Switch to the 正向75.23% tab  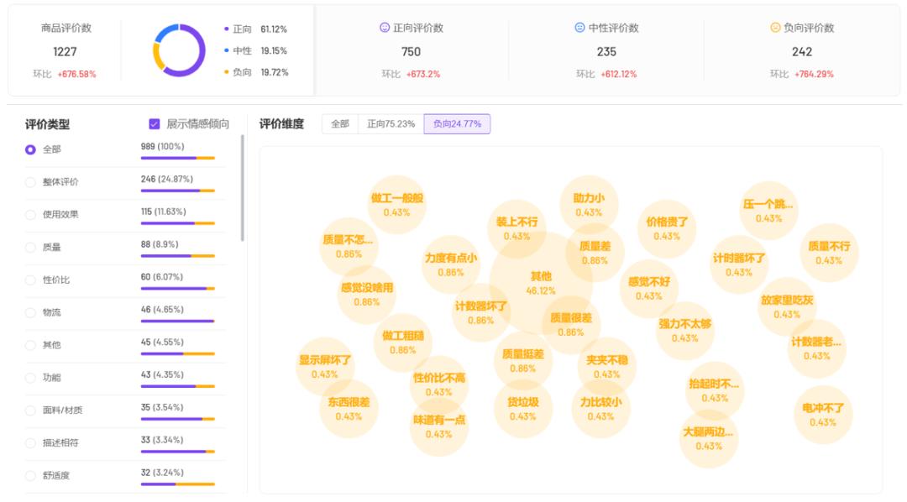click(x=391, y=124)
